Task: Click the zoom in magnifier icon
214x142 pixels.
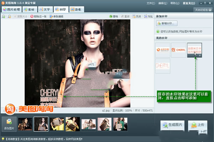Action: tap(4, 16)
